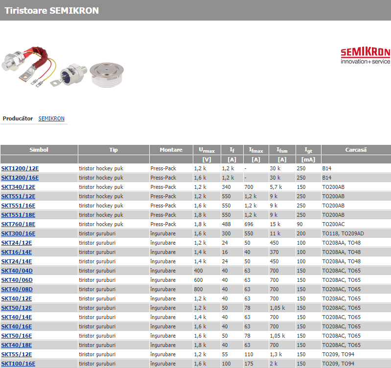Select tiristor şuruburi in SKT300/16E row
This screenshot has height=368, width=391.
(x=97, y=233)
